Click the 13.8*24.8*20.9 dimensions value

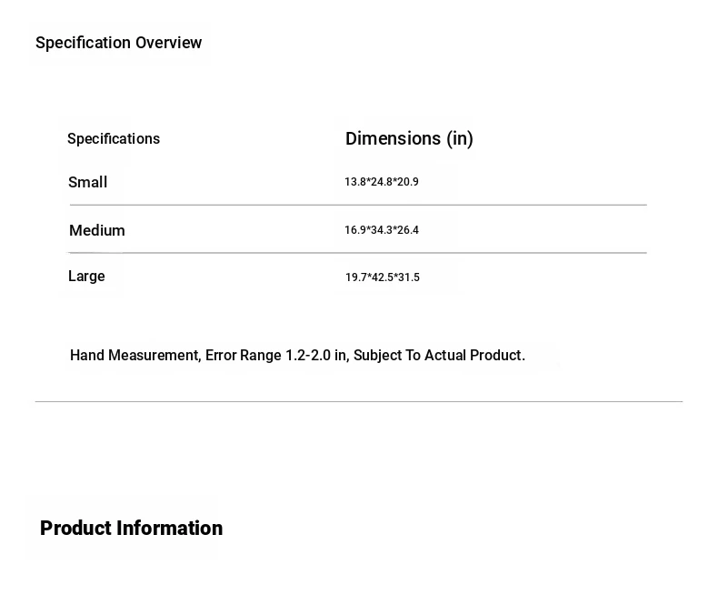(382, 182)
